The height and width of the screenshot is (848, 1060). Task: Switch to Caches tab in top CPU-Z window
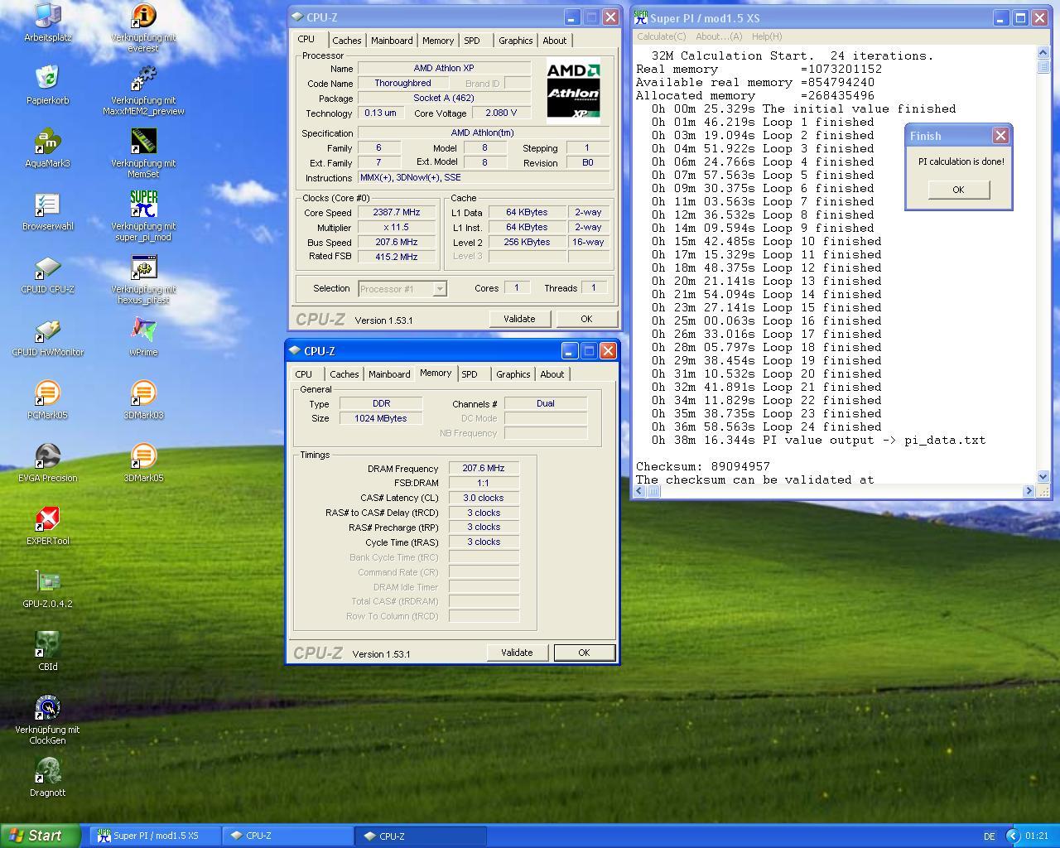click(x=346, y=41)
